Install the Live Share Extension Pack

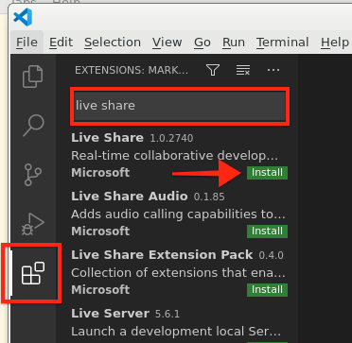coord(267,290)
